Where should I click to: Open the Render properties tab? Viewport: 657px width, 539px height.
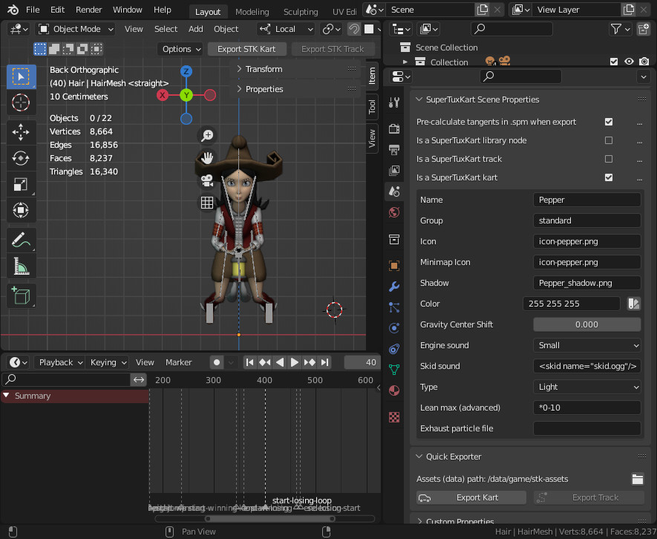(x=394, y=128)
